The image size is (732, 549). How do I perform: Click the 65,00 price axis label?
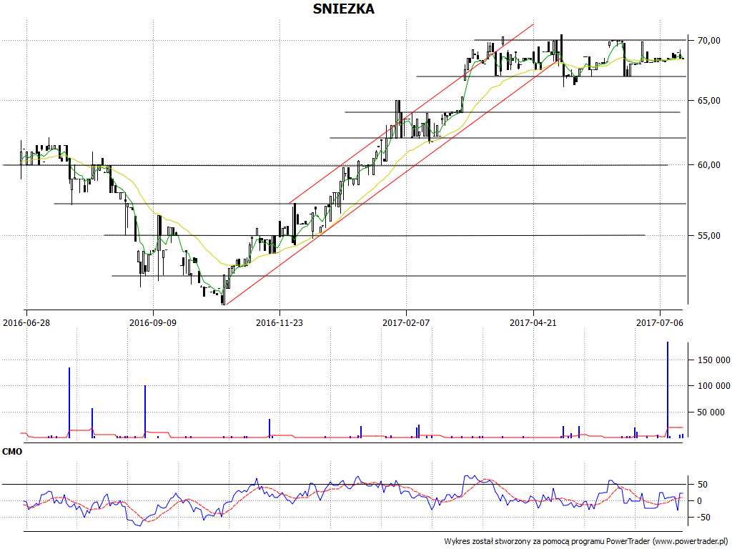(x=708, y=100)
